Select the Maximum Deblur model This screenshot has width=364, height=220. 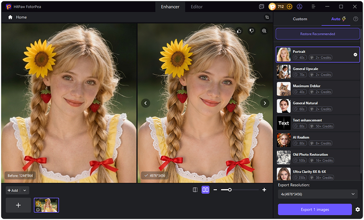coord(317,89)
